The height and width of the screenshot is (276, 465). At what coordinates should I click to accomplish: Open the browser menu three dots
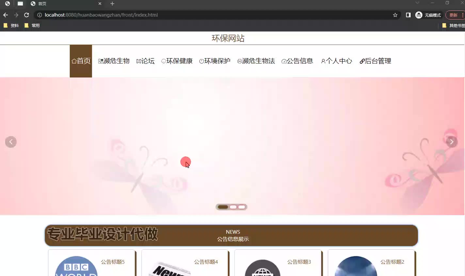pyautogui.click(x=463, y=15)
